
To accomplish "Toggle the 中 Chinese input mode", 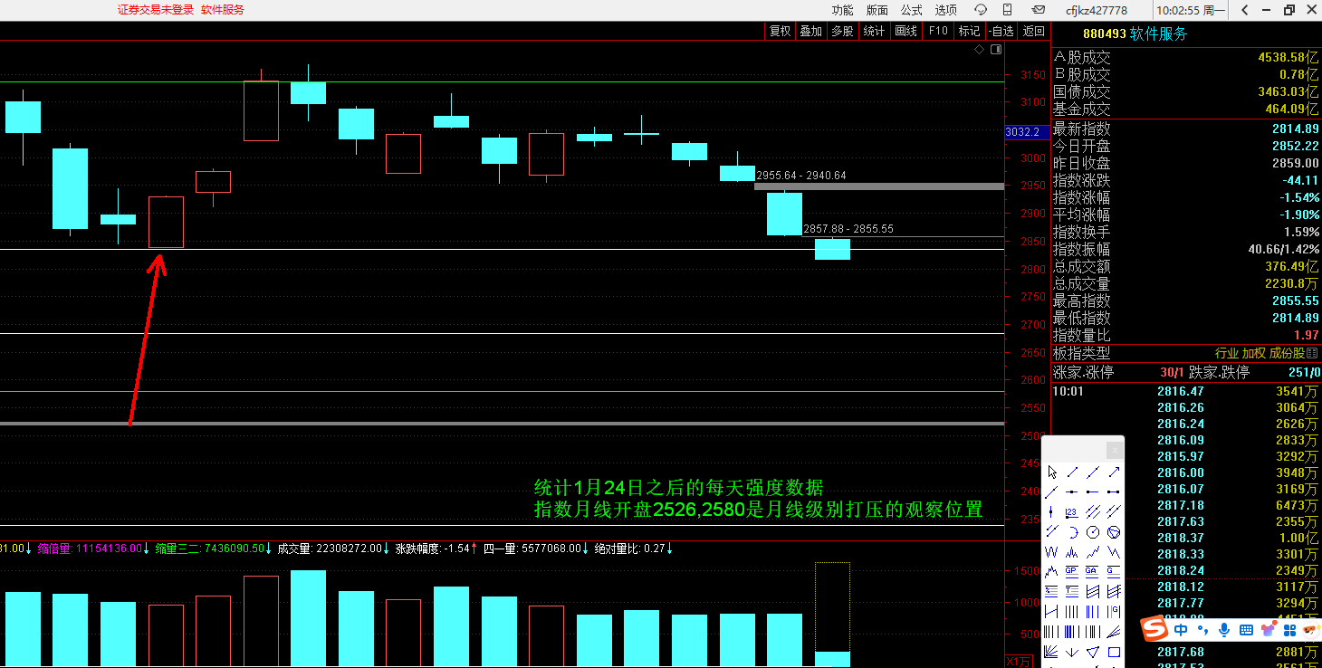I will 1181,629.
